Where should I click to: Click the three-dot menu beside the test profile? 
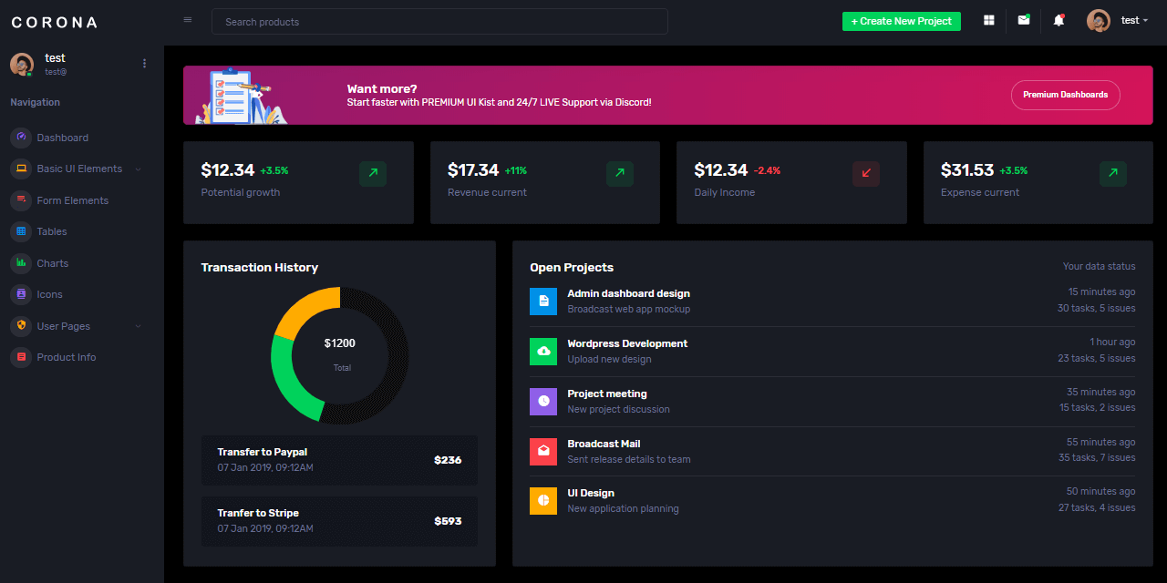click(144, 63)
